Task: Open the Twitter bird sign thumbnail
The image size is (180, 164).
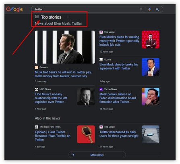Action: tap(151, 134)
